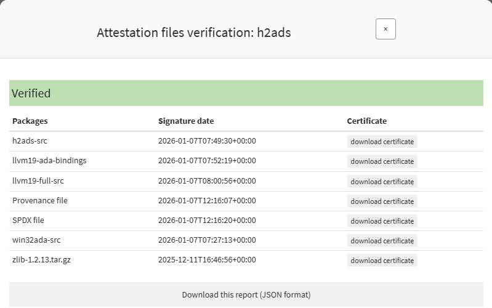Download certificate for zlib-1.2.13.tar.gz
Image resolution: width=492 pixels, height=308 pixels.
tap(382, 261)
